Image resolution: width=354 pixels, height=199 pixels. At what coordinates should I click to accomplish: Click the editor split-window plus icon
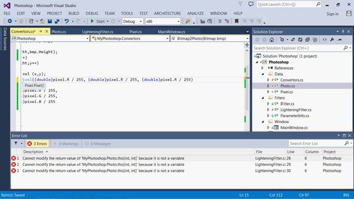[x=247, y=45]
